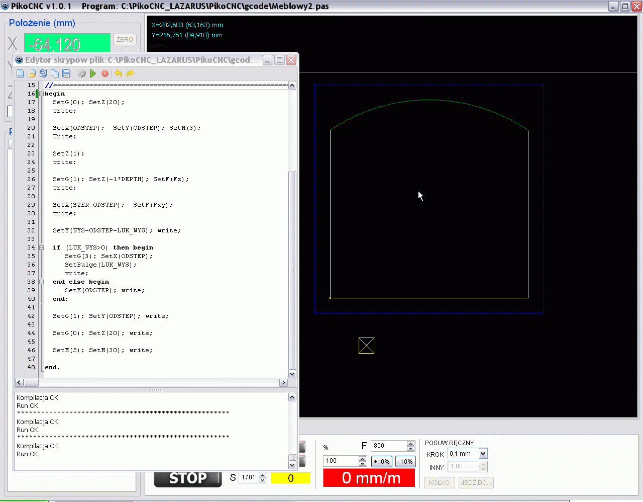This screenshot has height=502, width=643.
Task: Click the ZERO button for X axis
Action: point(125,40)
